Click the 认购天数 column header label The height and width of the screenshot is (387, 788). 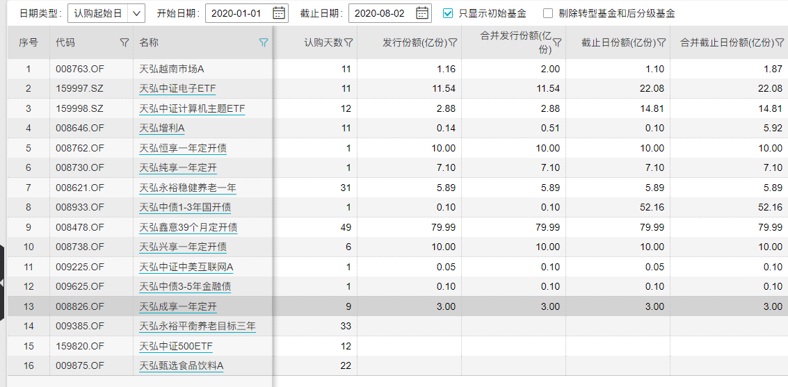coord(323,43)
